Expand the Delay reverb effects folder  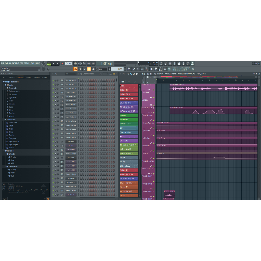click(14, 92)
